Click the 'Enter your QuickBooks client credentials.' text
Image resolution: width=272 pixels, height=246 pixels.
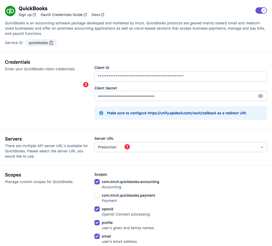[40, 69]
